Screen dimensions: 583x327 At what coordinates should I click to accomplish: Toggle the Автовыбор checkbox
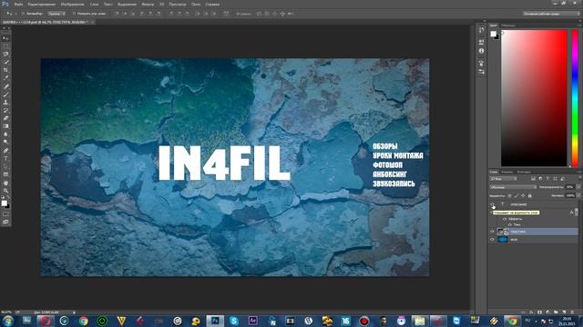pyautogui.click(x=23, y=14)
